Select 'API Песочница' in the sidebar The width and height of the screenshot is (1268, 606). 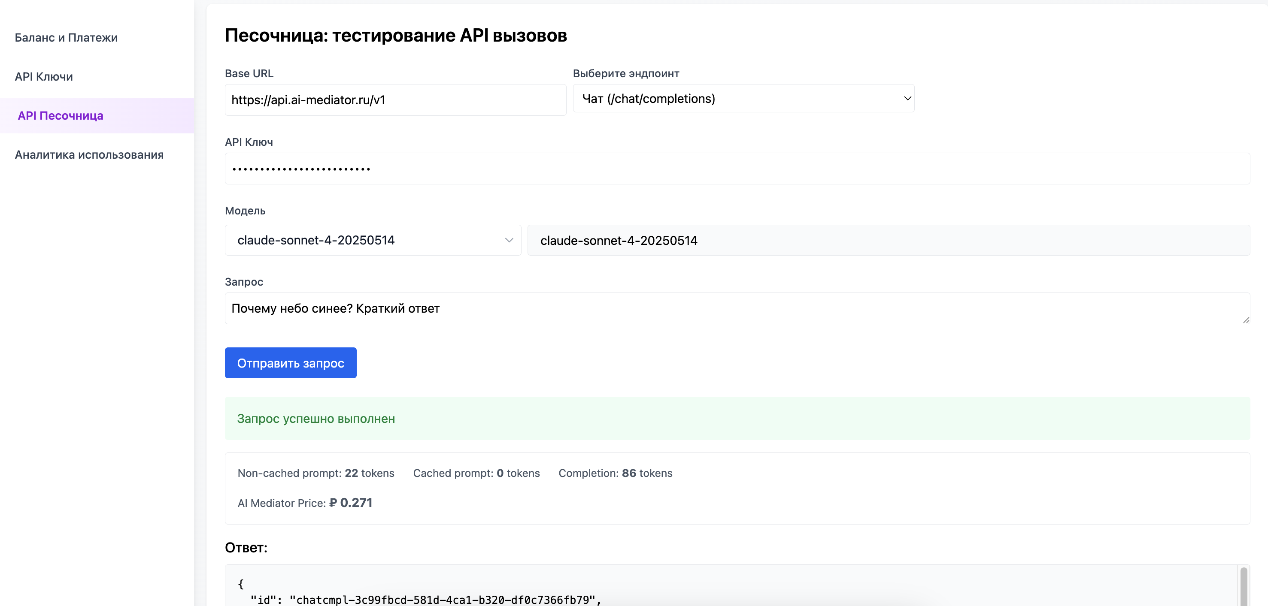click(60, 116)
